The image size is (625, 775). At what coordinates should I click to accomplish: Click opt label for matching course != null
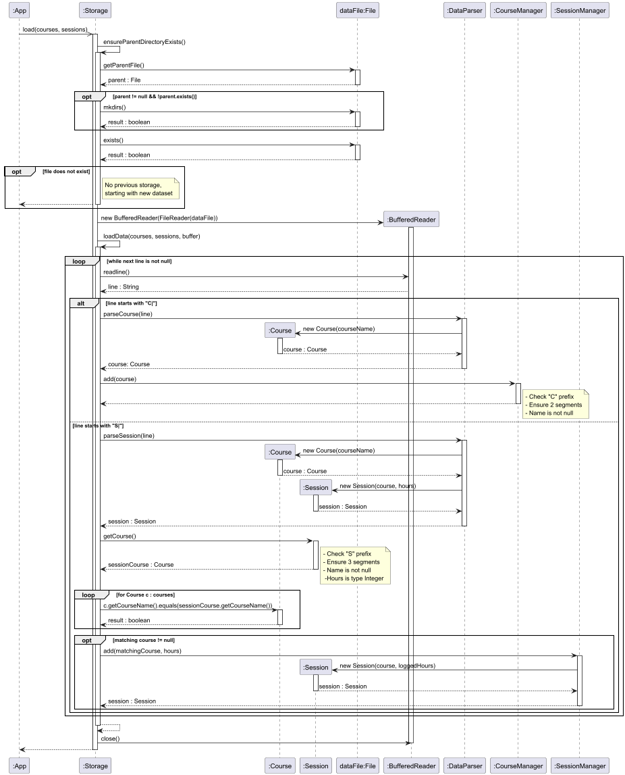coord(87,639)
